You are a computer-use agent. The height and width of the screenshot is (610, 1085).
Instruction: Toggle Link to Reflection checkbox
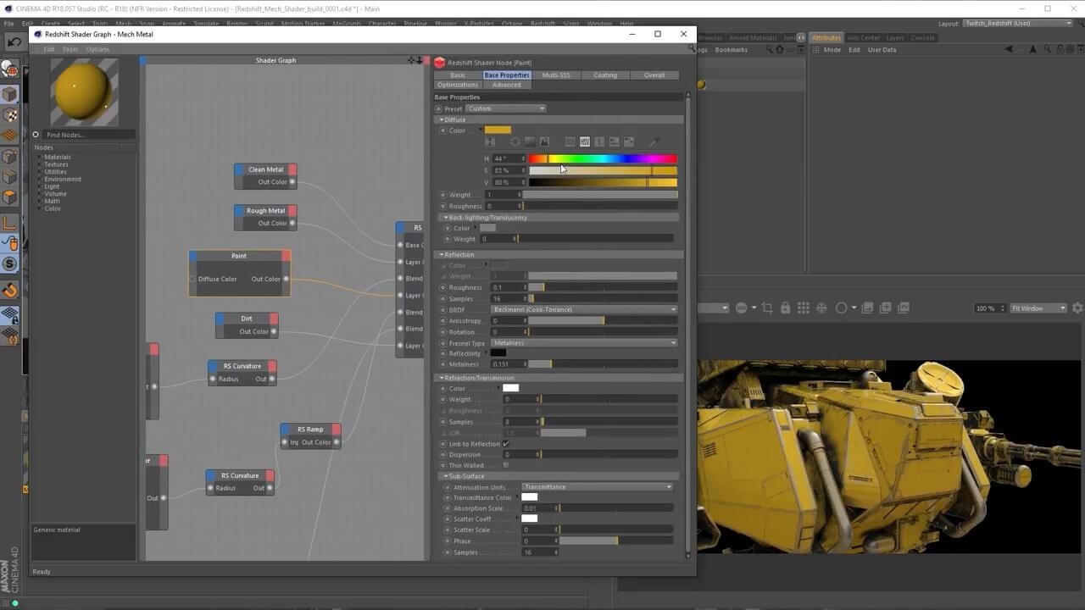click(506, 444)
